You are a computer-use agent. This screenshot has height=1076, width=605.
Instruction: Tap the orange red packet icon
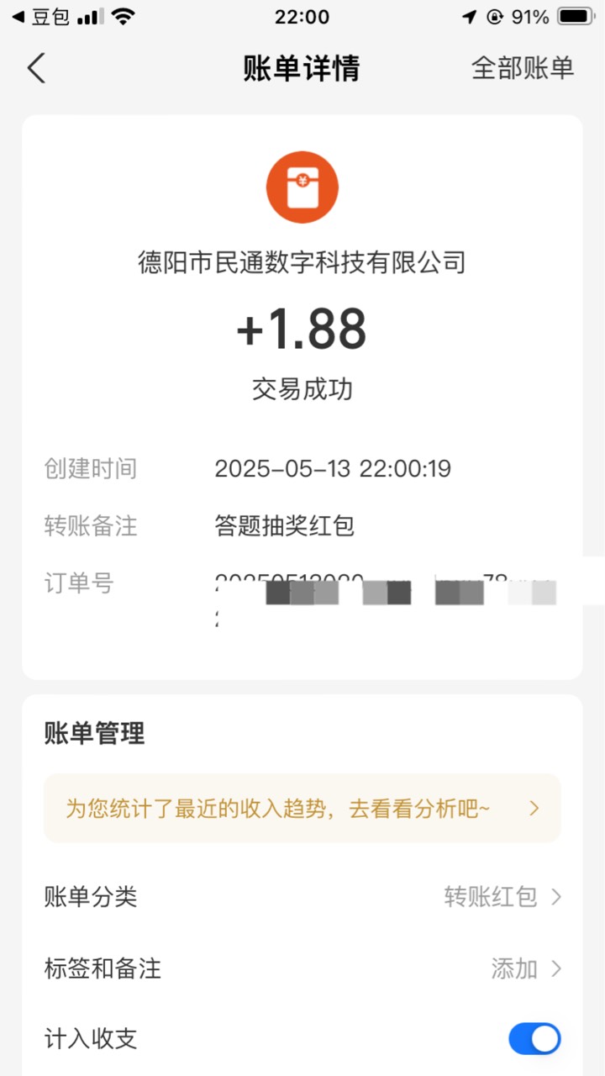(302, 187)
